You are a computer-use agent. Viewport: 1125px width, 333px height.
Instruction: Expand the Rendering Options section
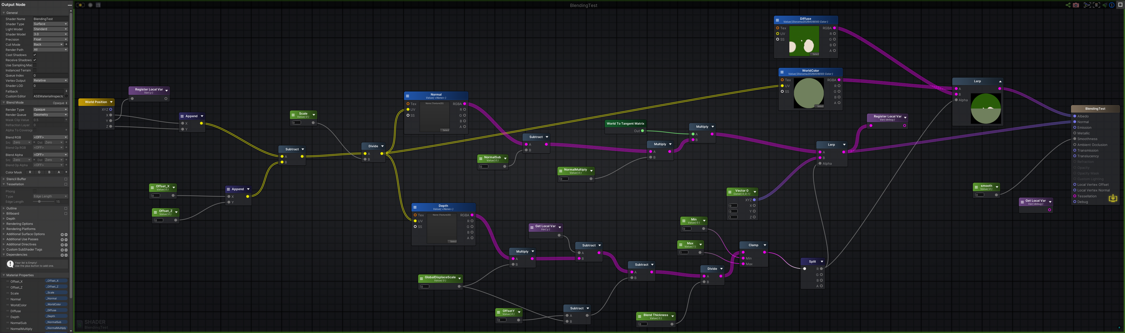(4, 224)
